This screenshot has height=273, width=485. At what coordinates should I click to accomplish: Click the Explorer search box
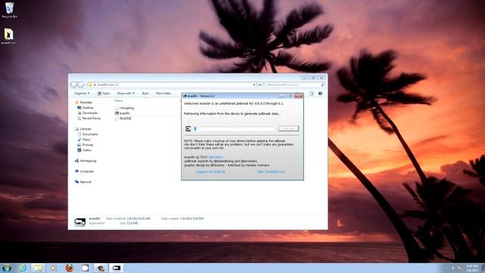[295, 84]
